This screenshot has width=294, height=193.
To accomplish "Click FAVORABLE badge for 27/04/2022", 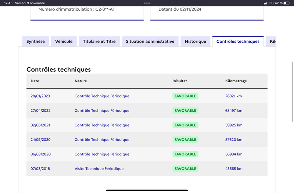I will pyautogui.click(x=185, y=111).
